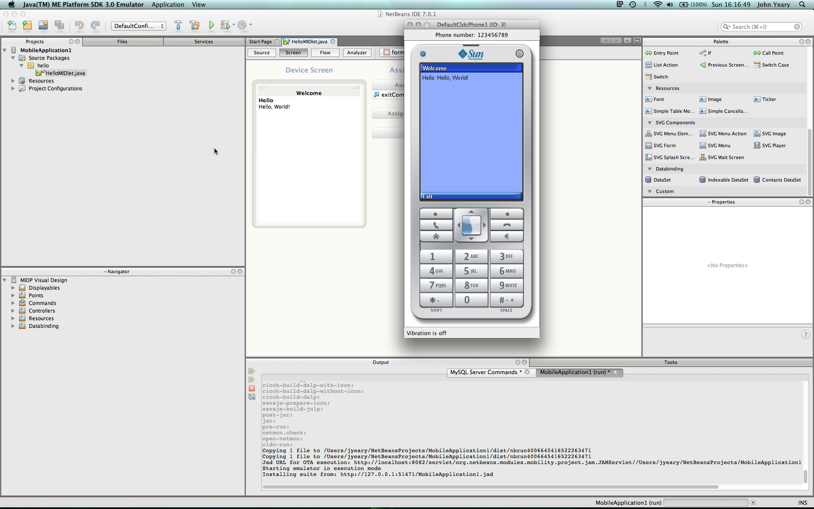Click the Save All toolbar icon
The height and width of the screenshot is (509, 814).
pyautogui.click(x=59, y=25)
